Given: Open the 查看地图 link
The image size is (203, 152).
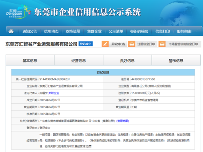Looking at the screenshot, I should [123, 121].
